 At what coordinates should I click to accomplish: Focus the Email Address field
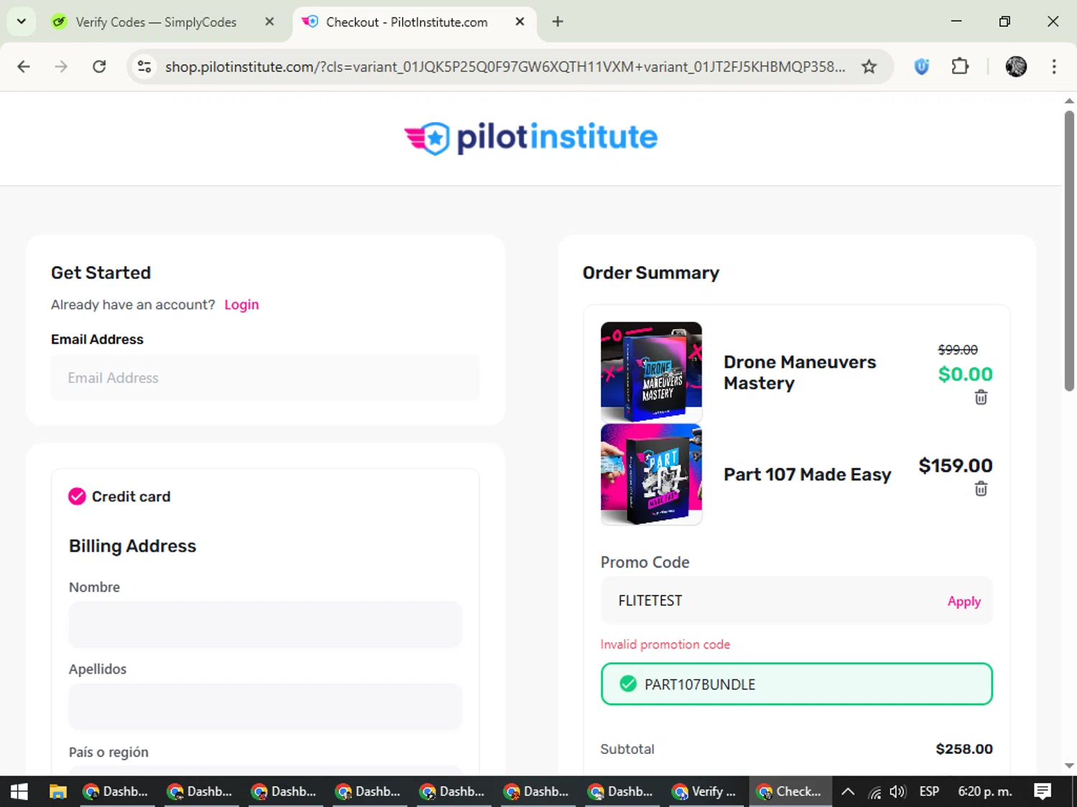[265, 378]
